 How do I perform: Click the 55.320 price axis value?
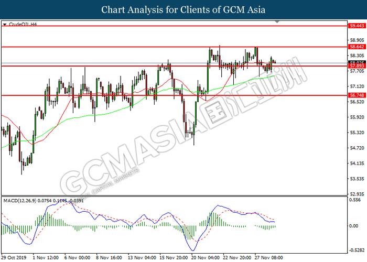point(357,133)
